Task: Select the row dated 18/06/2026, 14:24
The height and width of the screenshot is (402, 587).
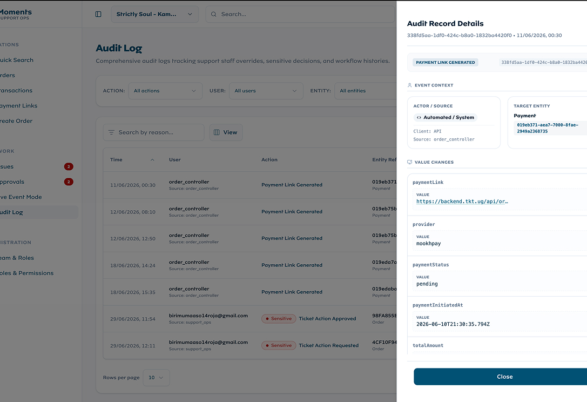Action: 249,265
